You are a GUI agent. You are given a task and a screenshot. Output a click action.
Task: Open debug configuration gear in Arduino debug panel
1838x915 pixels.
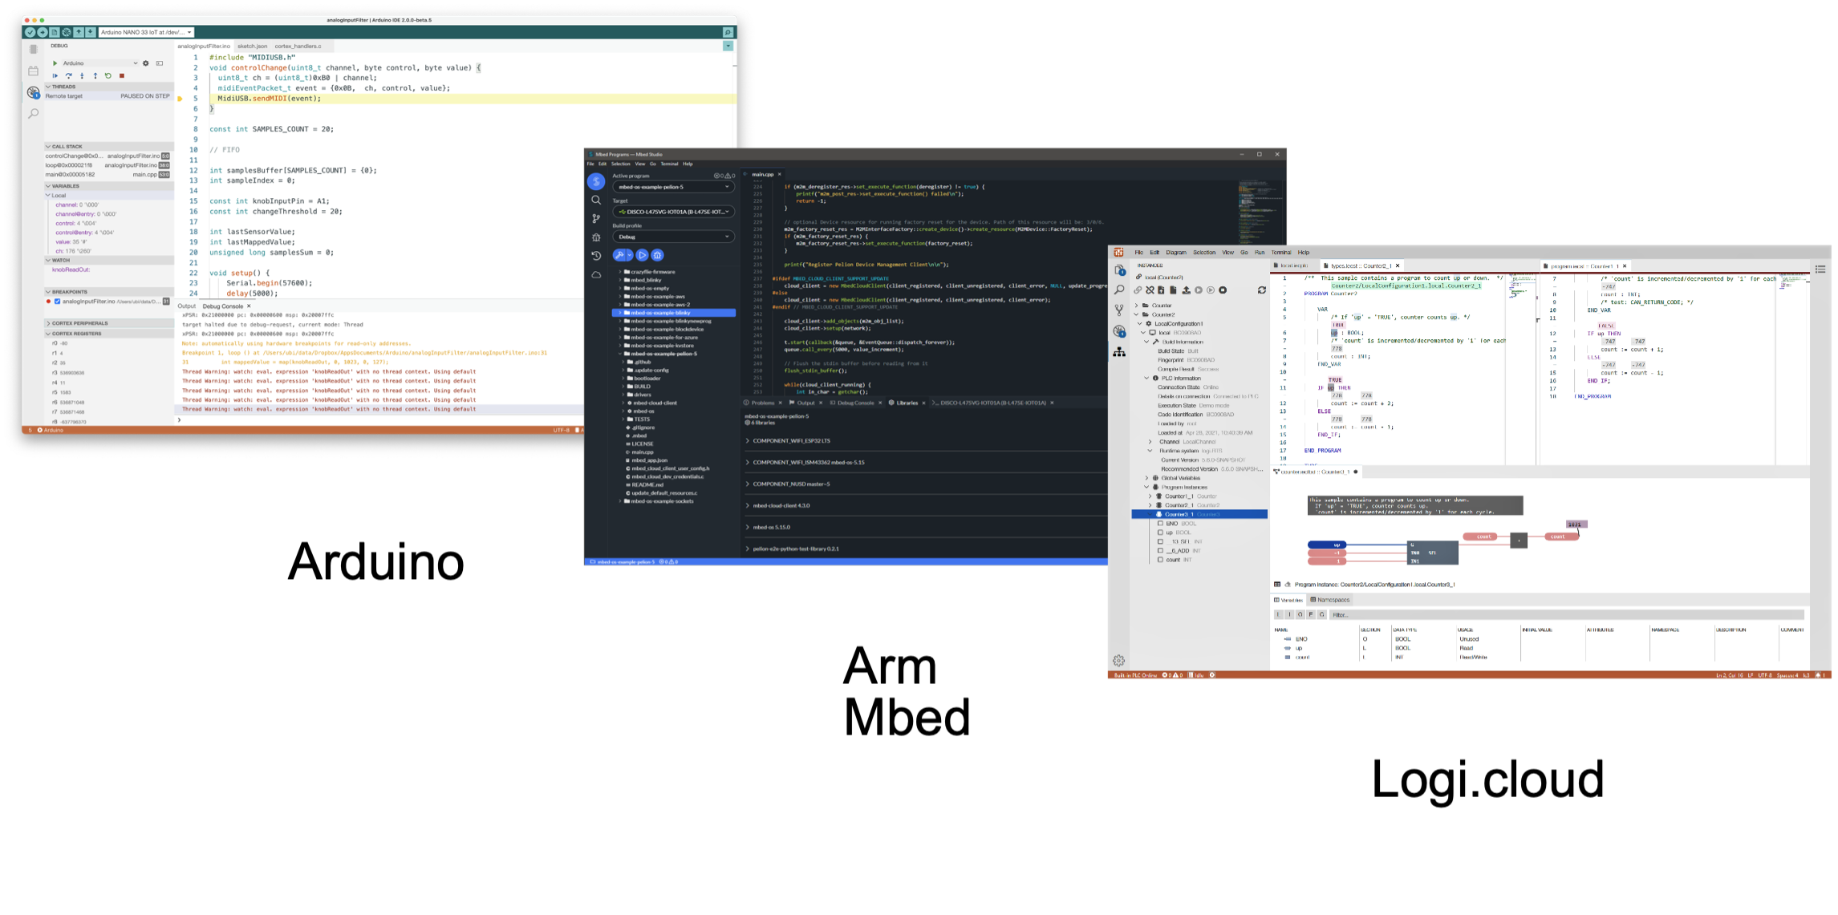pos(146,63)
